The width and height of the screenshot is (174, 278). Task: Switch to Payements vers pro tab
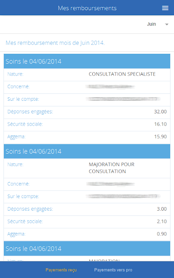pyautogui.click(x=113, y=270)
